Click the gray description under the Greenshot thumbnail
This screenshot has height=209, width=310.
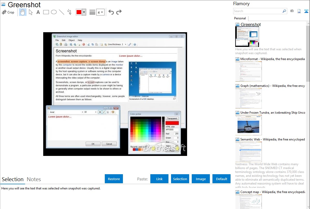tap(268, 51)
